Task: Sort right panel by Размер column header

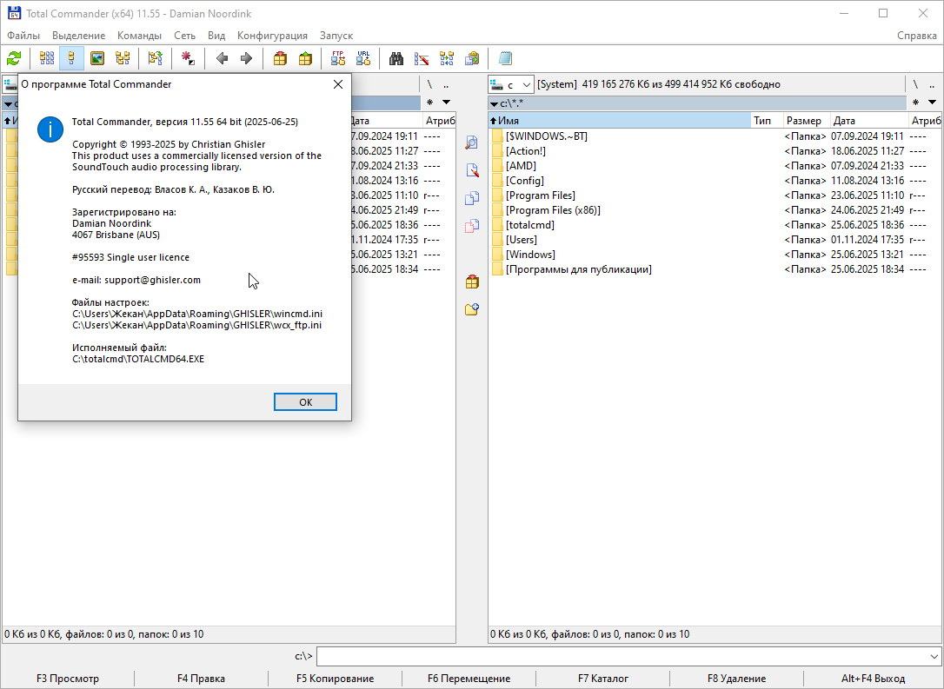Action: click(x=806, y=121)
